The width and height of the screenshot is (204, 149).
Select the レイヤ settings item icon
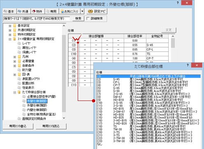(19, 44)
